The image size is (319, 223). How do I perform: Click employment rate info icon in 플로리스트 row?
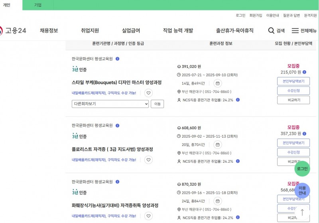[238, 161]
